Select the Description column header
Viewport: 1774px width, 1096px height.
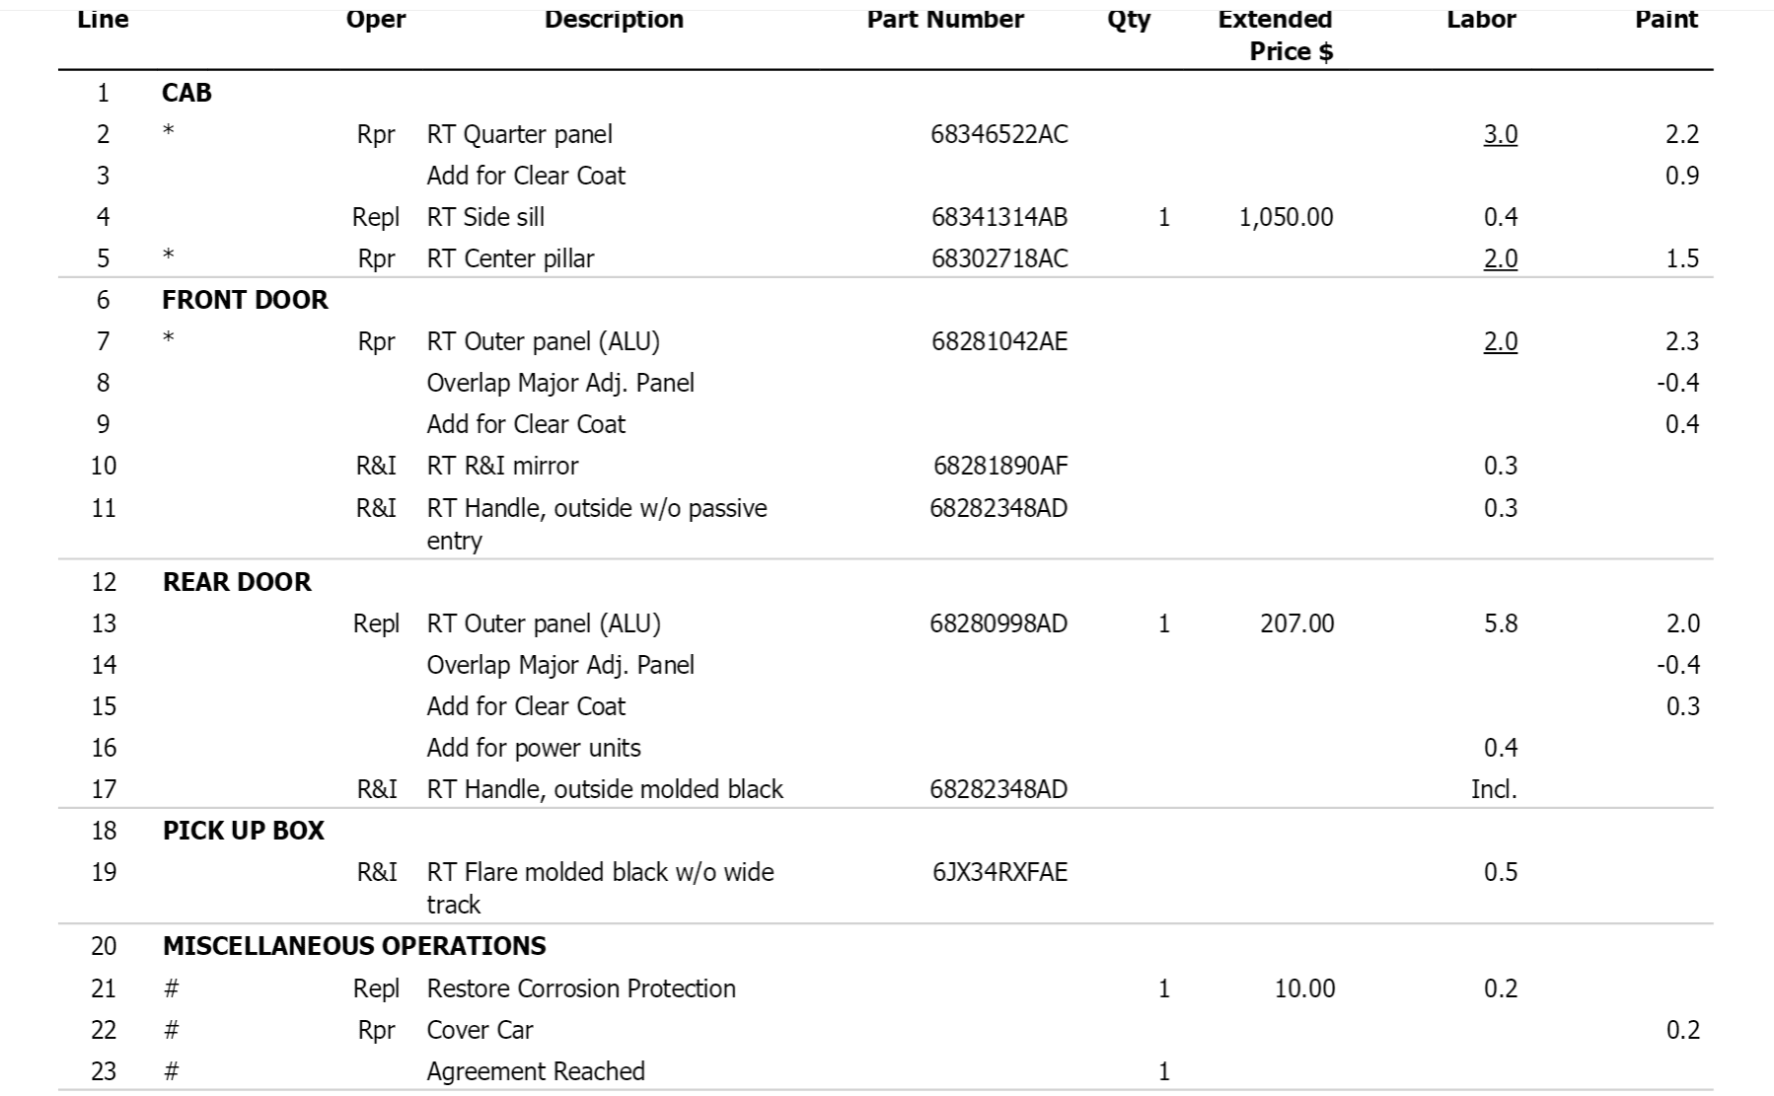(614, 20)
